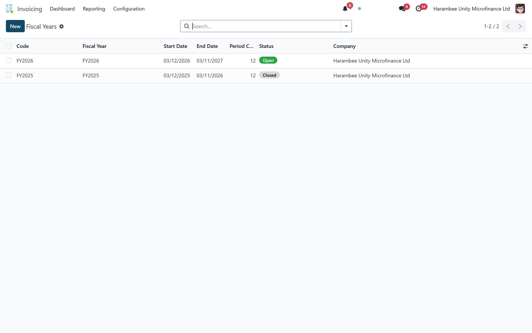Open the Reporting menu
This screenshot has width=532, height=333.
(94, 9)
